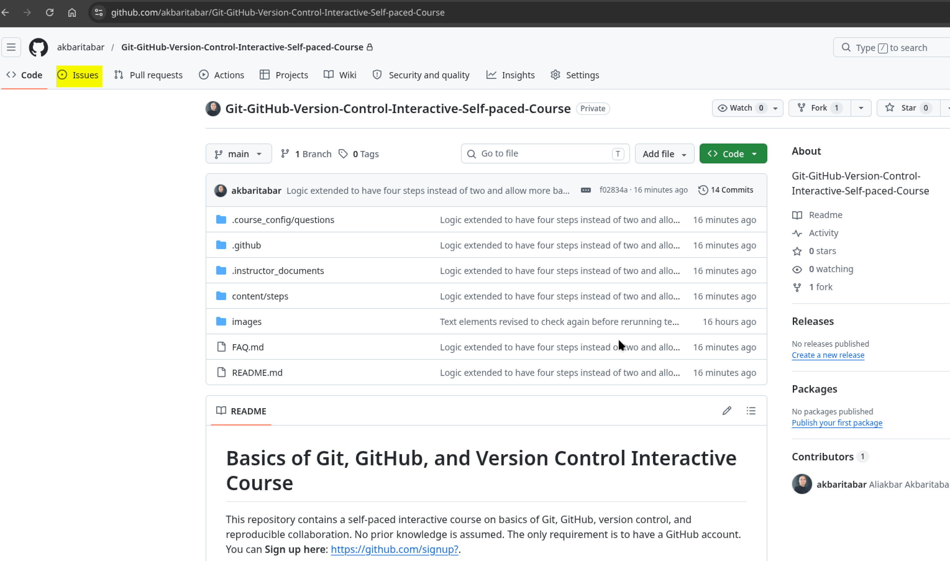Expand the commit message ellipsis button
This screenshot has height=561, width=950.
tap(586, 190)
